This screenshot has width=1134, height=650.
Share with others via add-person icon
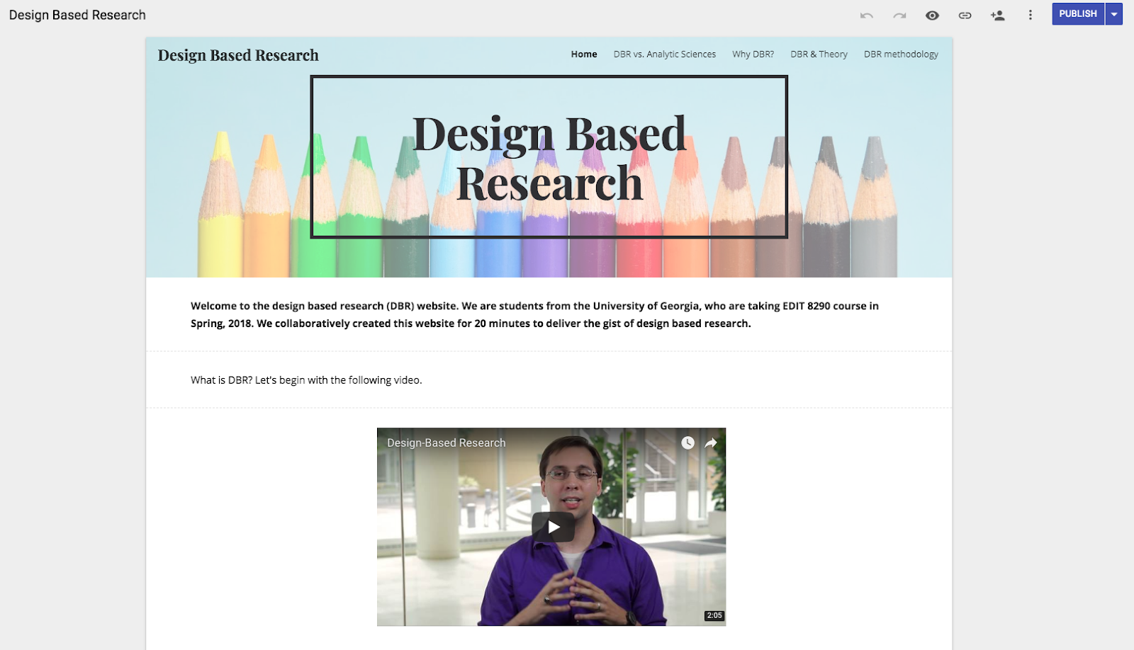(998, 15)
